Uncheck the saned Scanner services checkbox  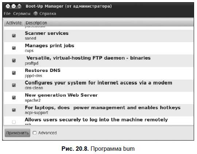14,36
